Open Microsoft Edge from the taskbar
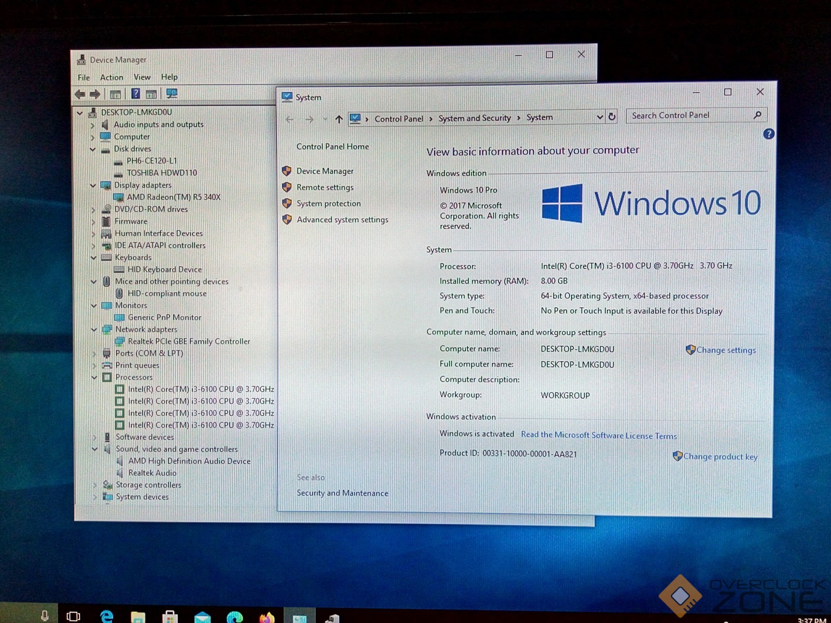This screenshot has height=623, width=831. [x=107, y=616]
